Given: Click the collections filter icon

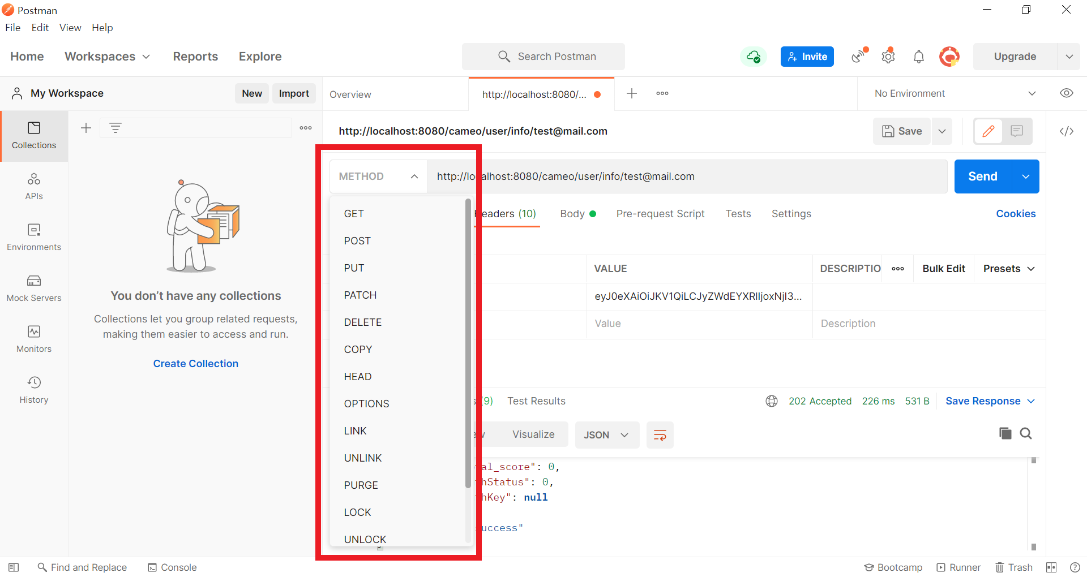Looking at the screenshot, I should click(x=115, y=128).
